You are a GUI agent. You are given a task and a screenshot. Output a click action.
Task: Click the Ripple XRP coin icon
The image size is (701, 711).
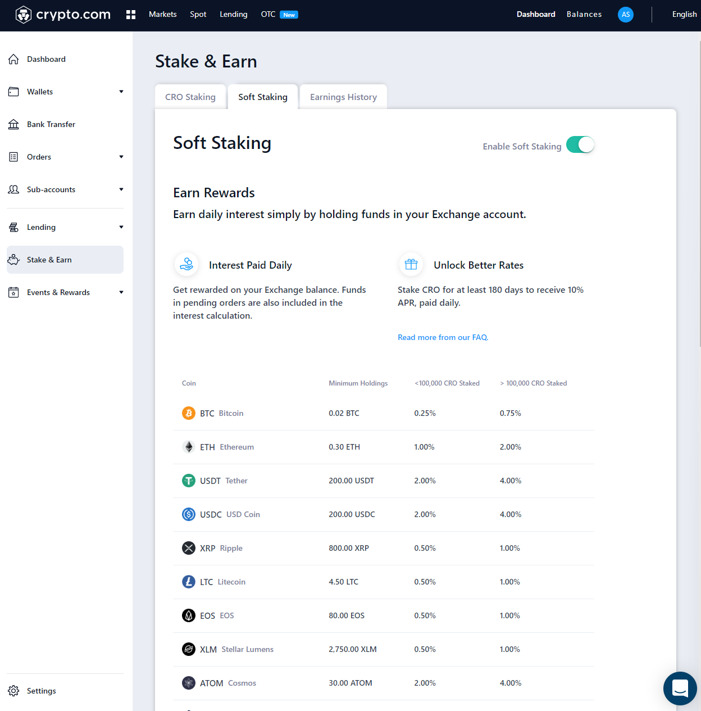[x=189, y=548]
